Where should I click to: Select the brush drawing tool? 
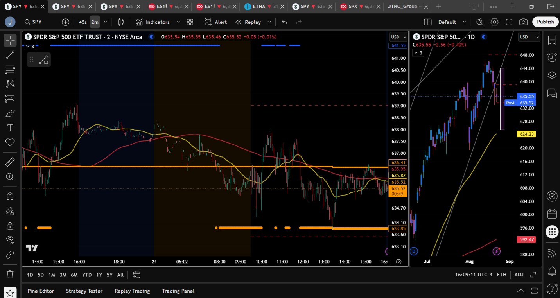click(10, 113)
